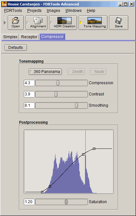This screenshot has height=216, width=136.
Task: Switch to the Receptor tab
Action: (29, 37)
